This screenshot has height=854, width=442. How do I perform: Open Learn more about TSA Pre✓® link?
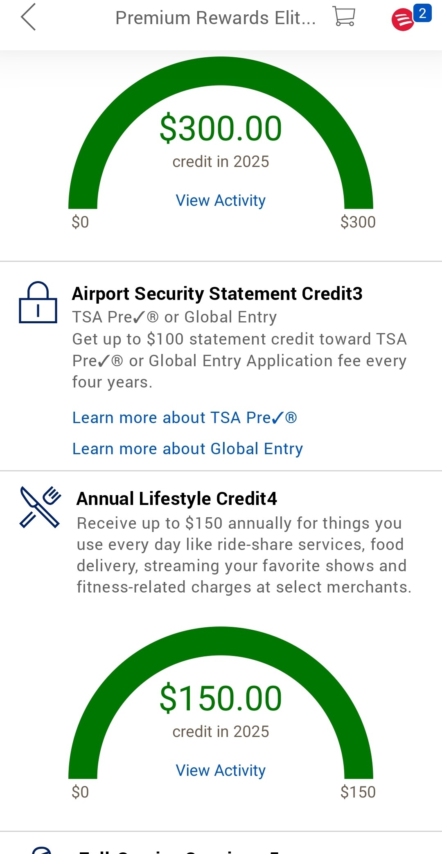tap(185, 418)
